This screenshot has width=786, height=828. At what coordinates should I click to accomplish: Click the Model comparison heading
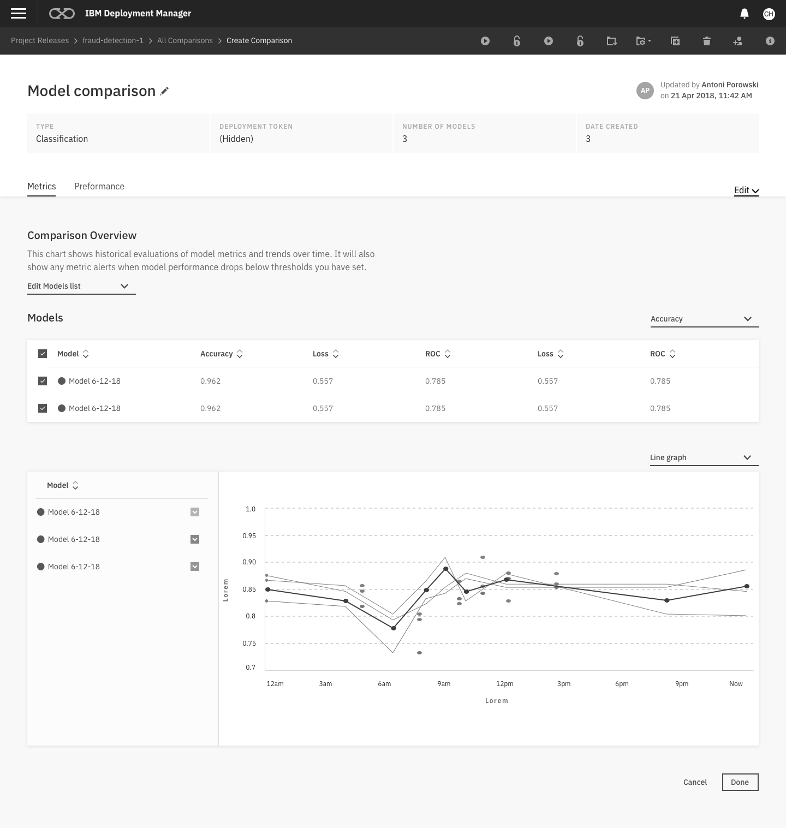point(92,91)
